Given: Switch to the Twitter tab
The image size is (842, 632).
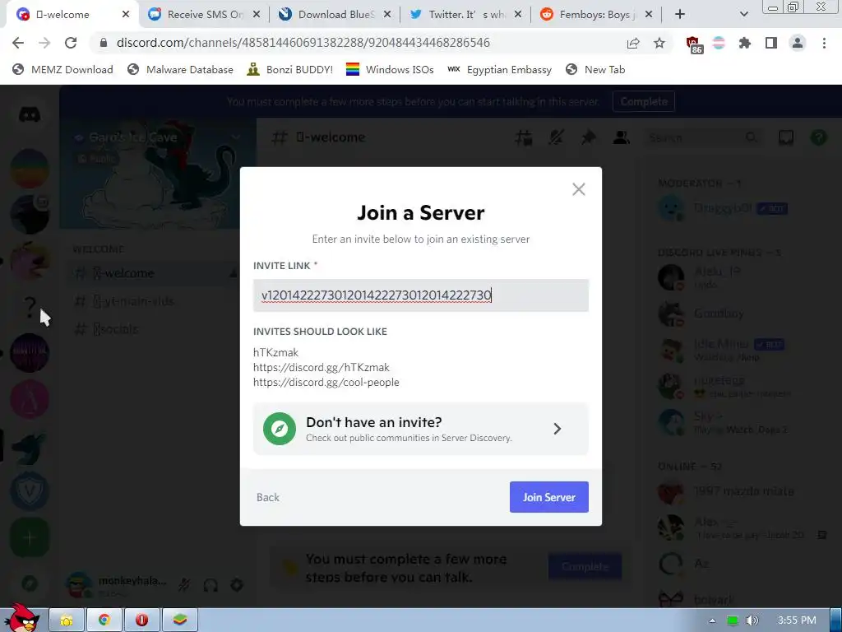Looking at the screenshot, I should click(467, 15).
